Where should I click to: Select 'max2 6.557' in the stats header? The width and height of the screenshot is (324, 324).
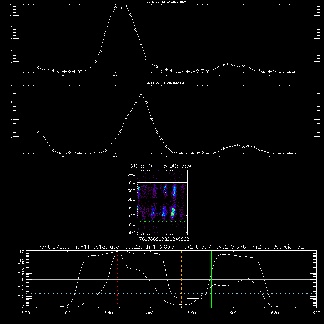pyautogui.click(x=195, y=247)
